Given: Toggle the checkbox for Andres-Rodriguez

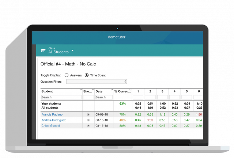Looking at the screenshot, I should (88, 120).
